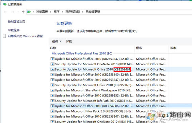Sort list by 版本 column header

173,48
